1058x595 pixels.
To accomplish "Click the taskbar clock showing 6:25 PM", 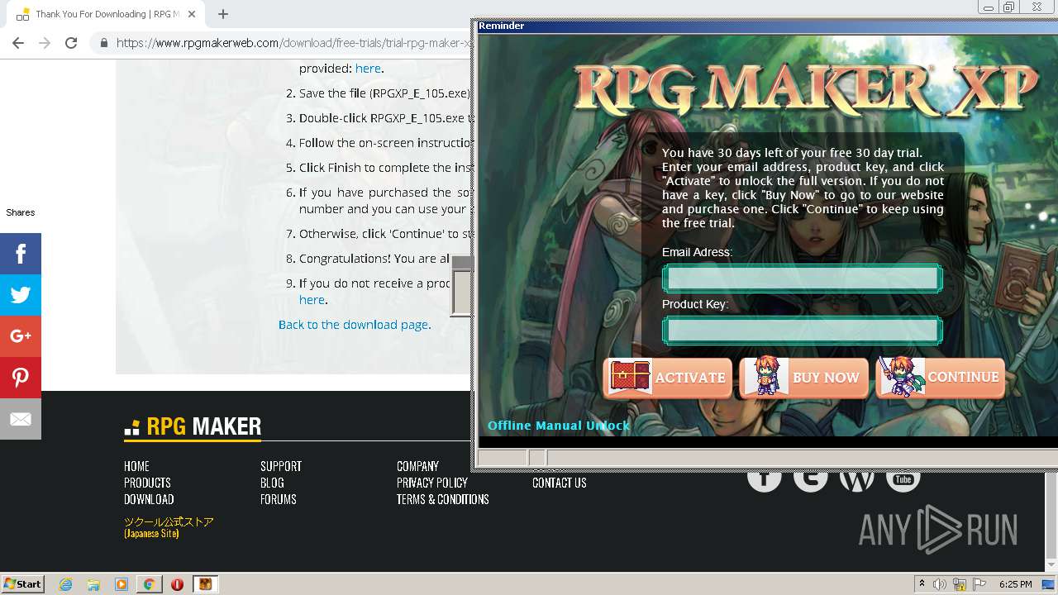I will (x=1015, y=584).
